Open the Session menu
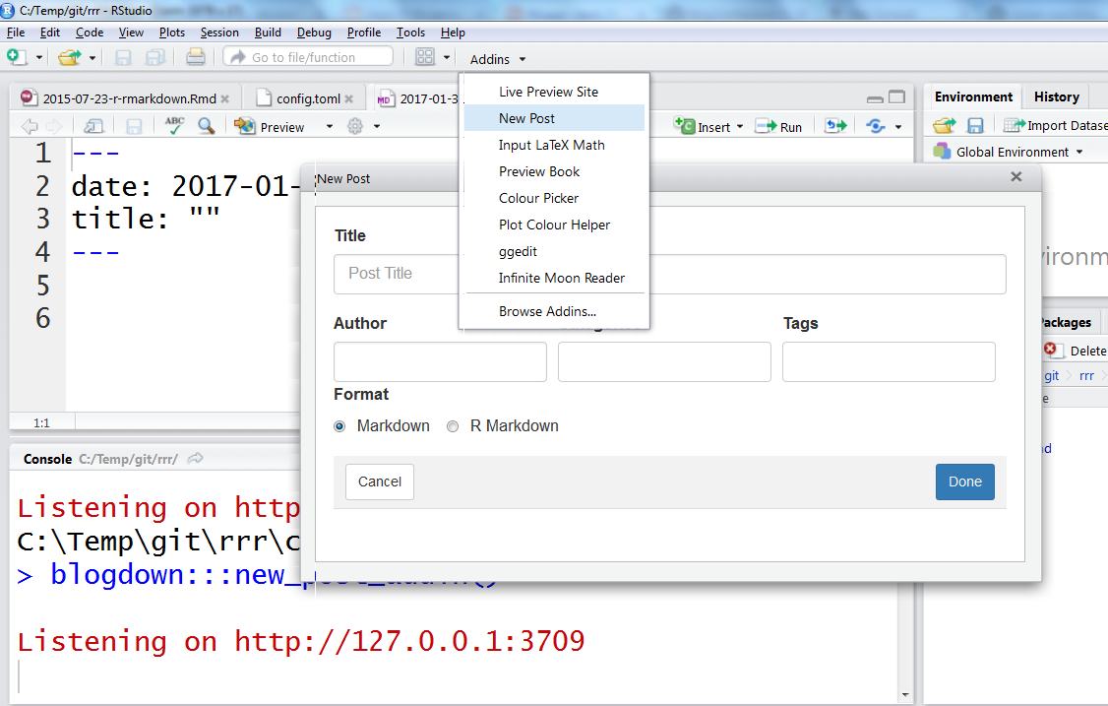 tap(218, 32)
